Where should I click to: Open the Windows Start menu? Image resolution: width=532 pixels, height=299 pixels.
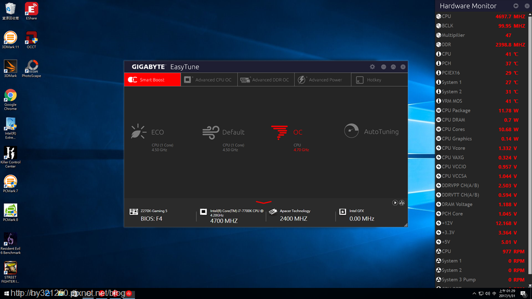(x=6, y=294)
